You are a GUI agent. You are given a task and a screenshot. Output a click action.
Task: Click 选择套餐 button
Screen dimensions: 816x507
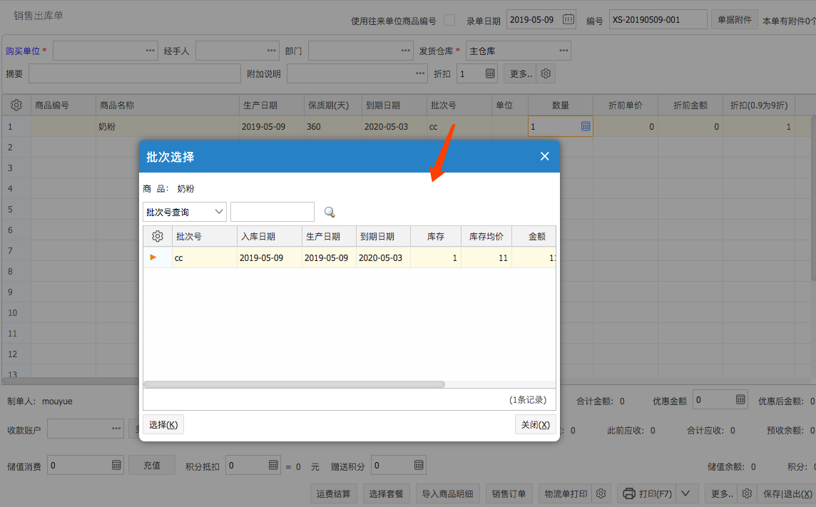click(x=387, y=493)
